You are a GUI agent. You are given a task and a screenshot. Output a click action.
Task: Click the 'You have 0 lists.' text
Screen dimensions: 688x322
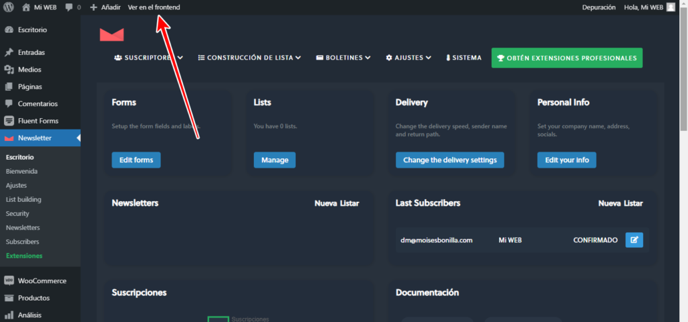tap(275, 126)
